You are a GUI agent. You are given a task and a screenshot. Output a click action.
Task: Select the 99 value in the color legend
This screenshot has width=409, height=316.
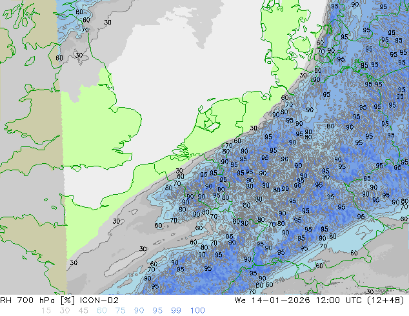click(x=176, y=311)
